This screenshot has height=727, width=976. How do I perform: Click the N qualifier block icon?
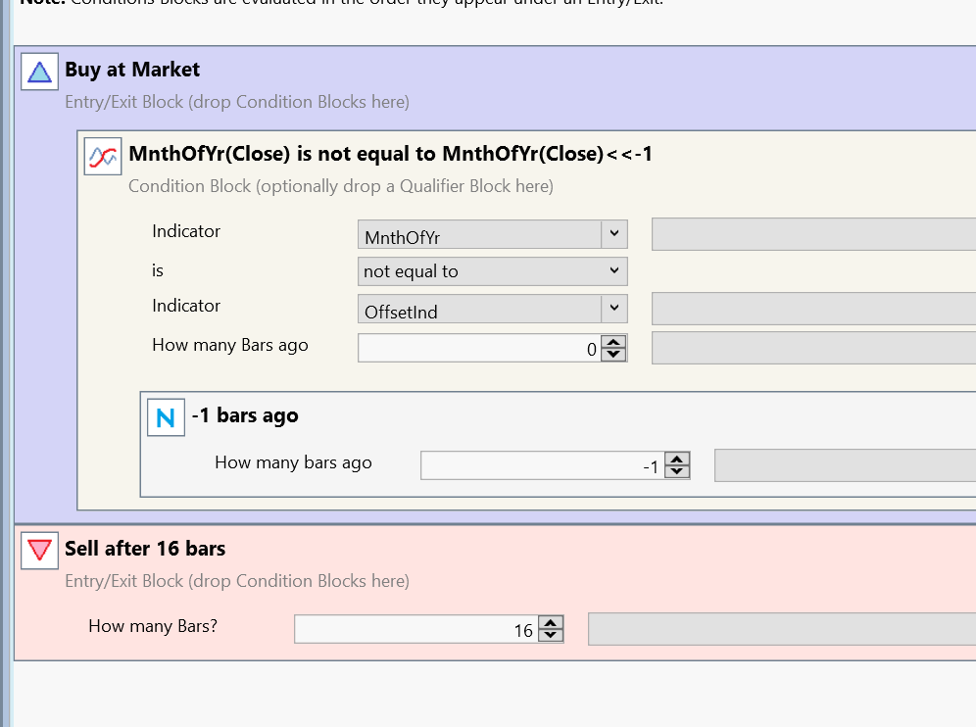[166, 416]
